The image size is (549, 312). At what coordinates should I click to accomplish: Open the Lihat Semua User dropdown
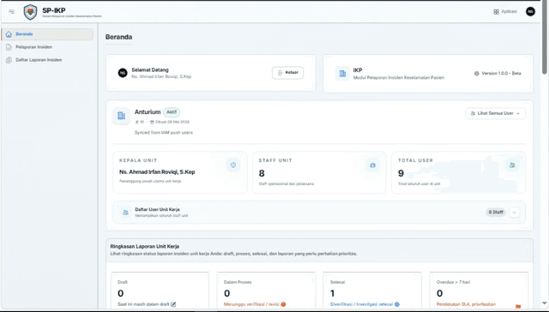coord(495,113)
